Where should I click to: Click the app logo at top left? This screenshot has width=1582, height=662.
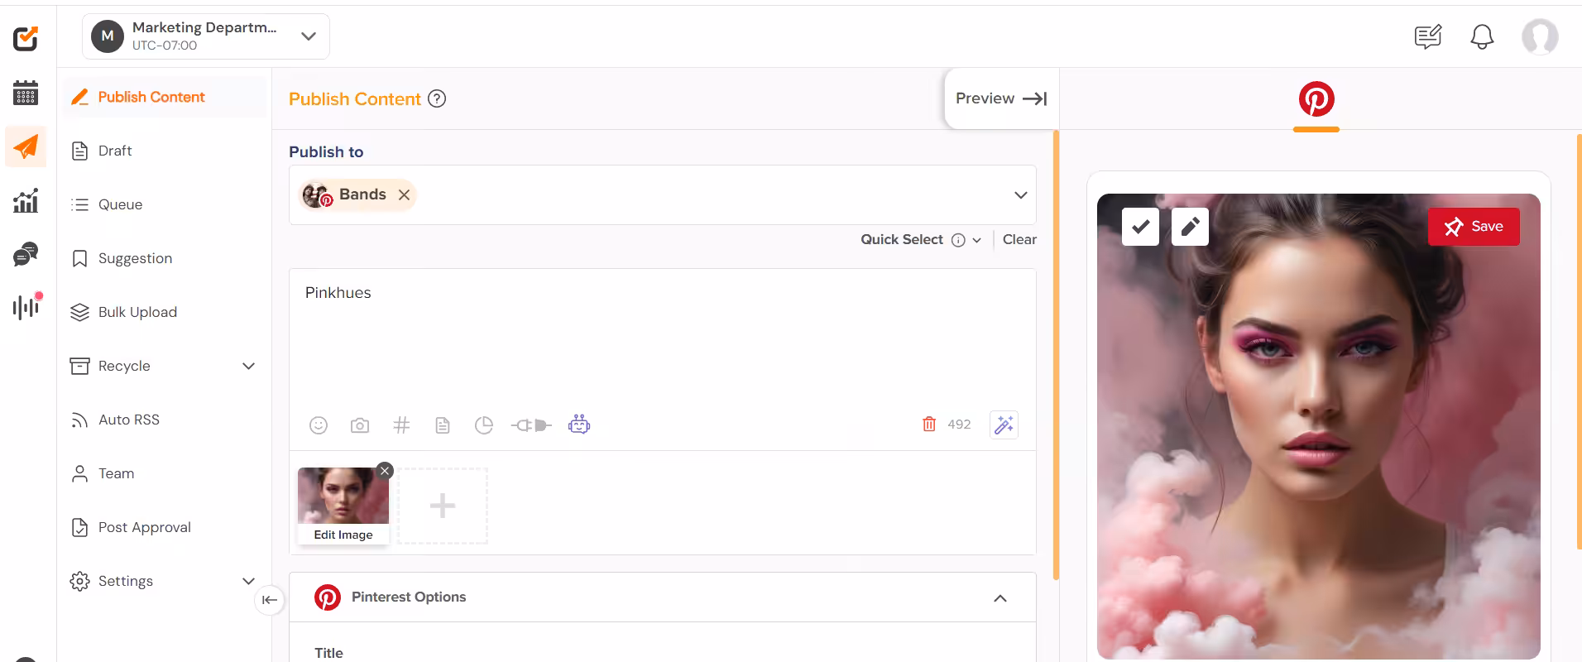26,38
